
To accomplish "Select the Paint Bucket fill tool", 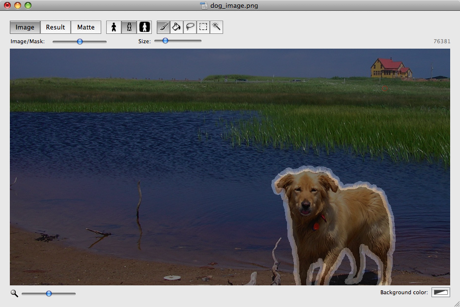I will pyautogui.click(x=177, y=27).
